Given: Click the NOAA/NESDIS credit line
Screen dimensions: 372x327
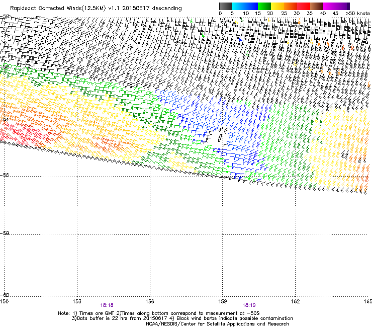Looking at the screenshot, I should tap(217, 324).
